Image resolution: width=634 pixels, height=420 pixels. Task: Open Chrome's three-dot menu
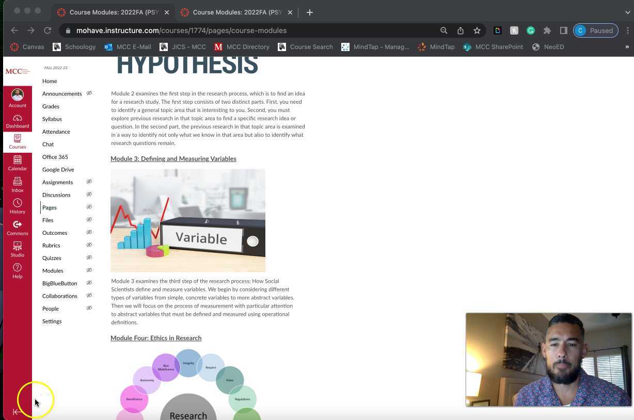pyautogui.click(x=628, y=30)
